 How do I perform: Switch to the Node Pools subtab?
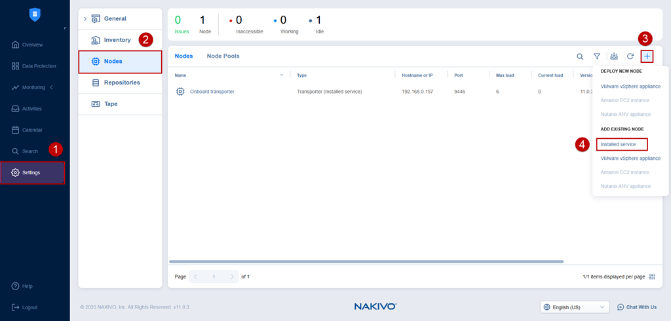click(223, 56)
